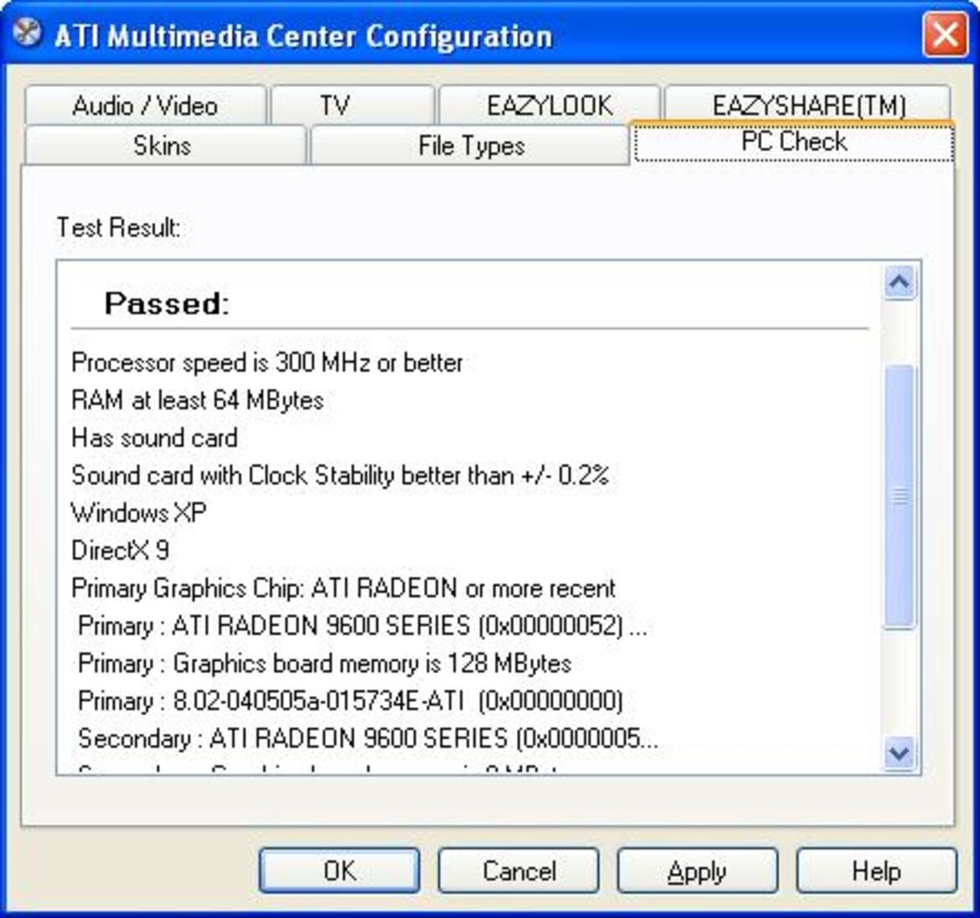Click the scroll up arrow in test results
The height and width of the screenshot is (918, 980).
[900, 282]
